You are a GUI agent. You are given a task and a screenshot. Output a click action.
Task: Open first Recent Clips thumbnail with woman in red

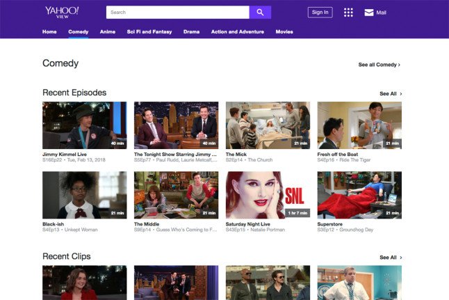(85, 283)
